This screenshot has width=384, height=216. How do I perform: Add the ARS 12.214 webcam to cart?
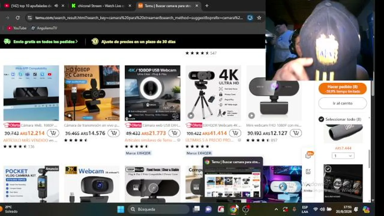point(53,133)
